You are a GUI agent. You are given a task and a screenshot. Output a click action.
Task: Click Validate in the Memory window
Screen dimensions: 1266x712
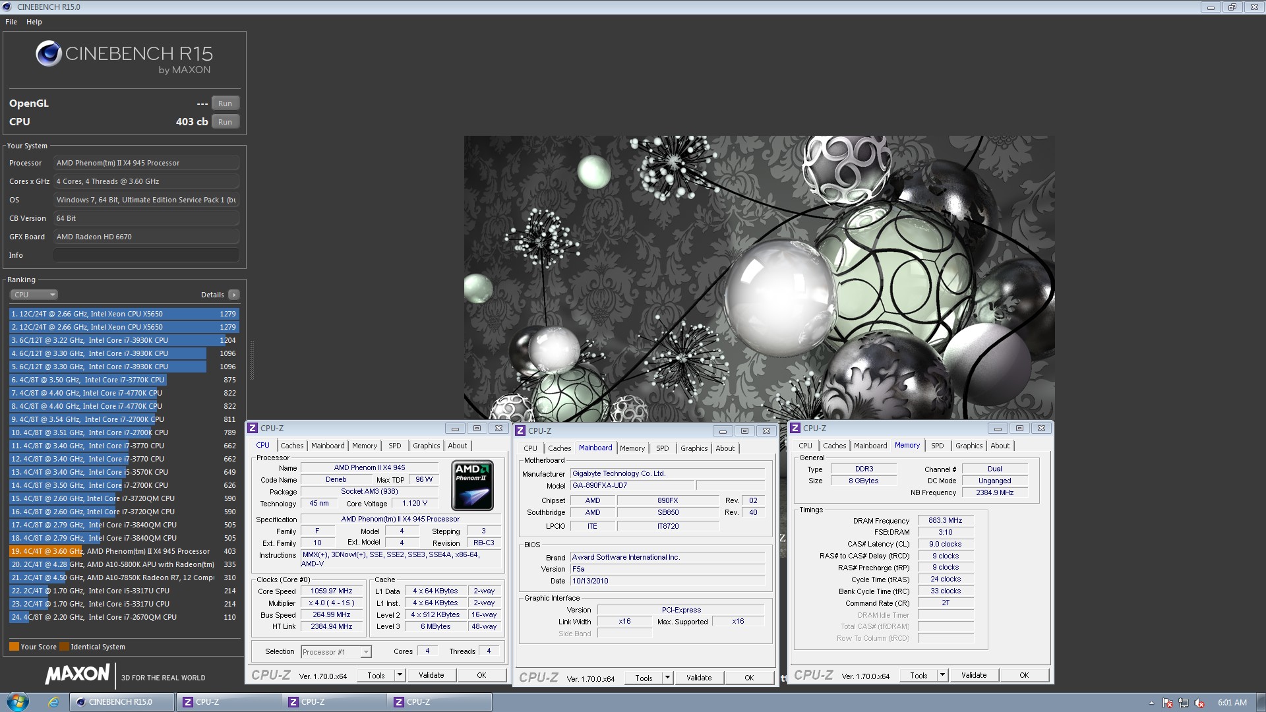tap(974, 675)
